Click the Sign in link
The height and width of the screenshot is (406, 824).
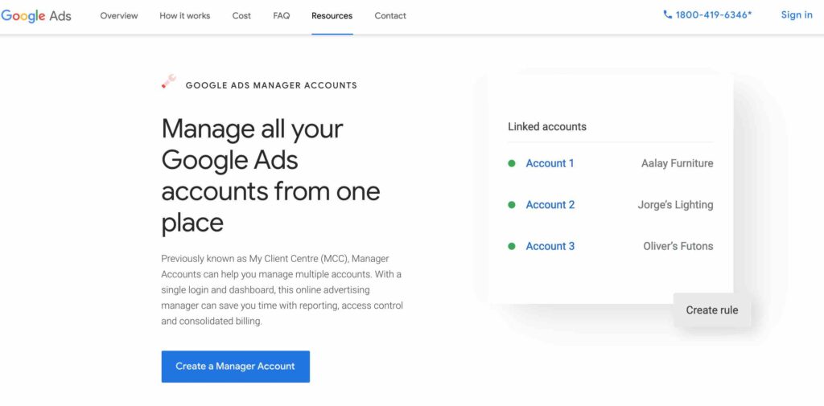coord(796,14)
